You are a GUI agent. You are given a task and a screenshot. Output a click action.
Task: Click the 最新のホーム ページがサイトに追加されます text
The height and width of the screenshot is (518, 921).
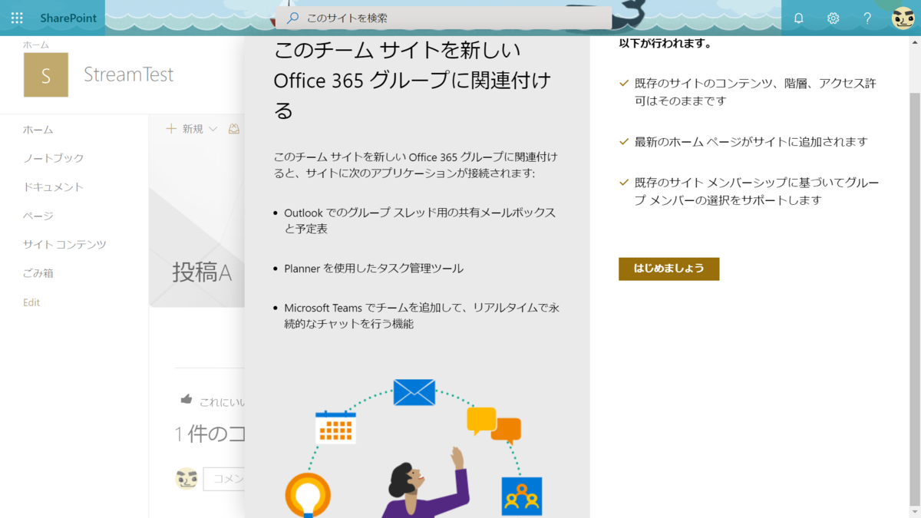point(751,142)
